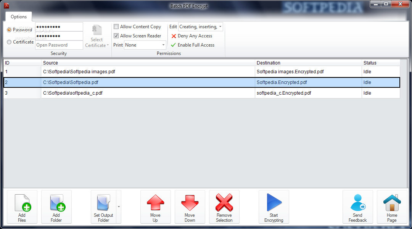Viewport: 412px width, 229px height.
Task: Expand Set Output Folder dropdown arrow
Action: click(119, 207)
